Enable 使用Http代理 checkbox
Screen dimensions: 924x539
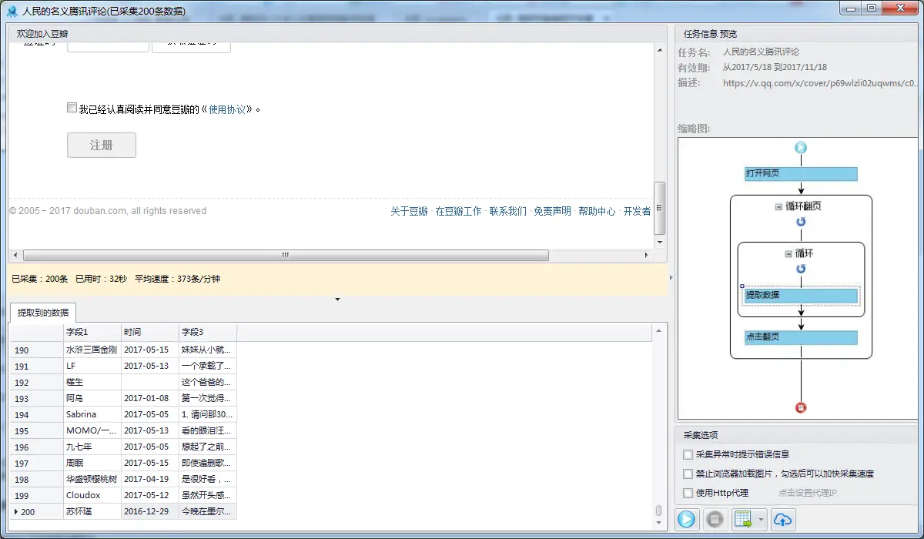coord(688,493)
